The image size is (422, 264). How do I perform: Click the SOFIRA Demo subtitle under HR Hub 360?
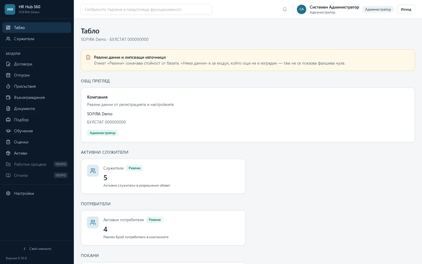29,12
